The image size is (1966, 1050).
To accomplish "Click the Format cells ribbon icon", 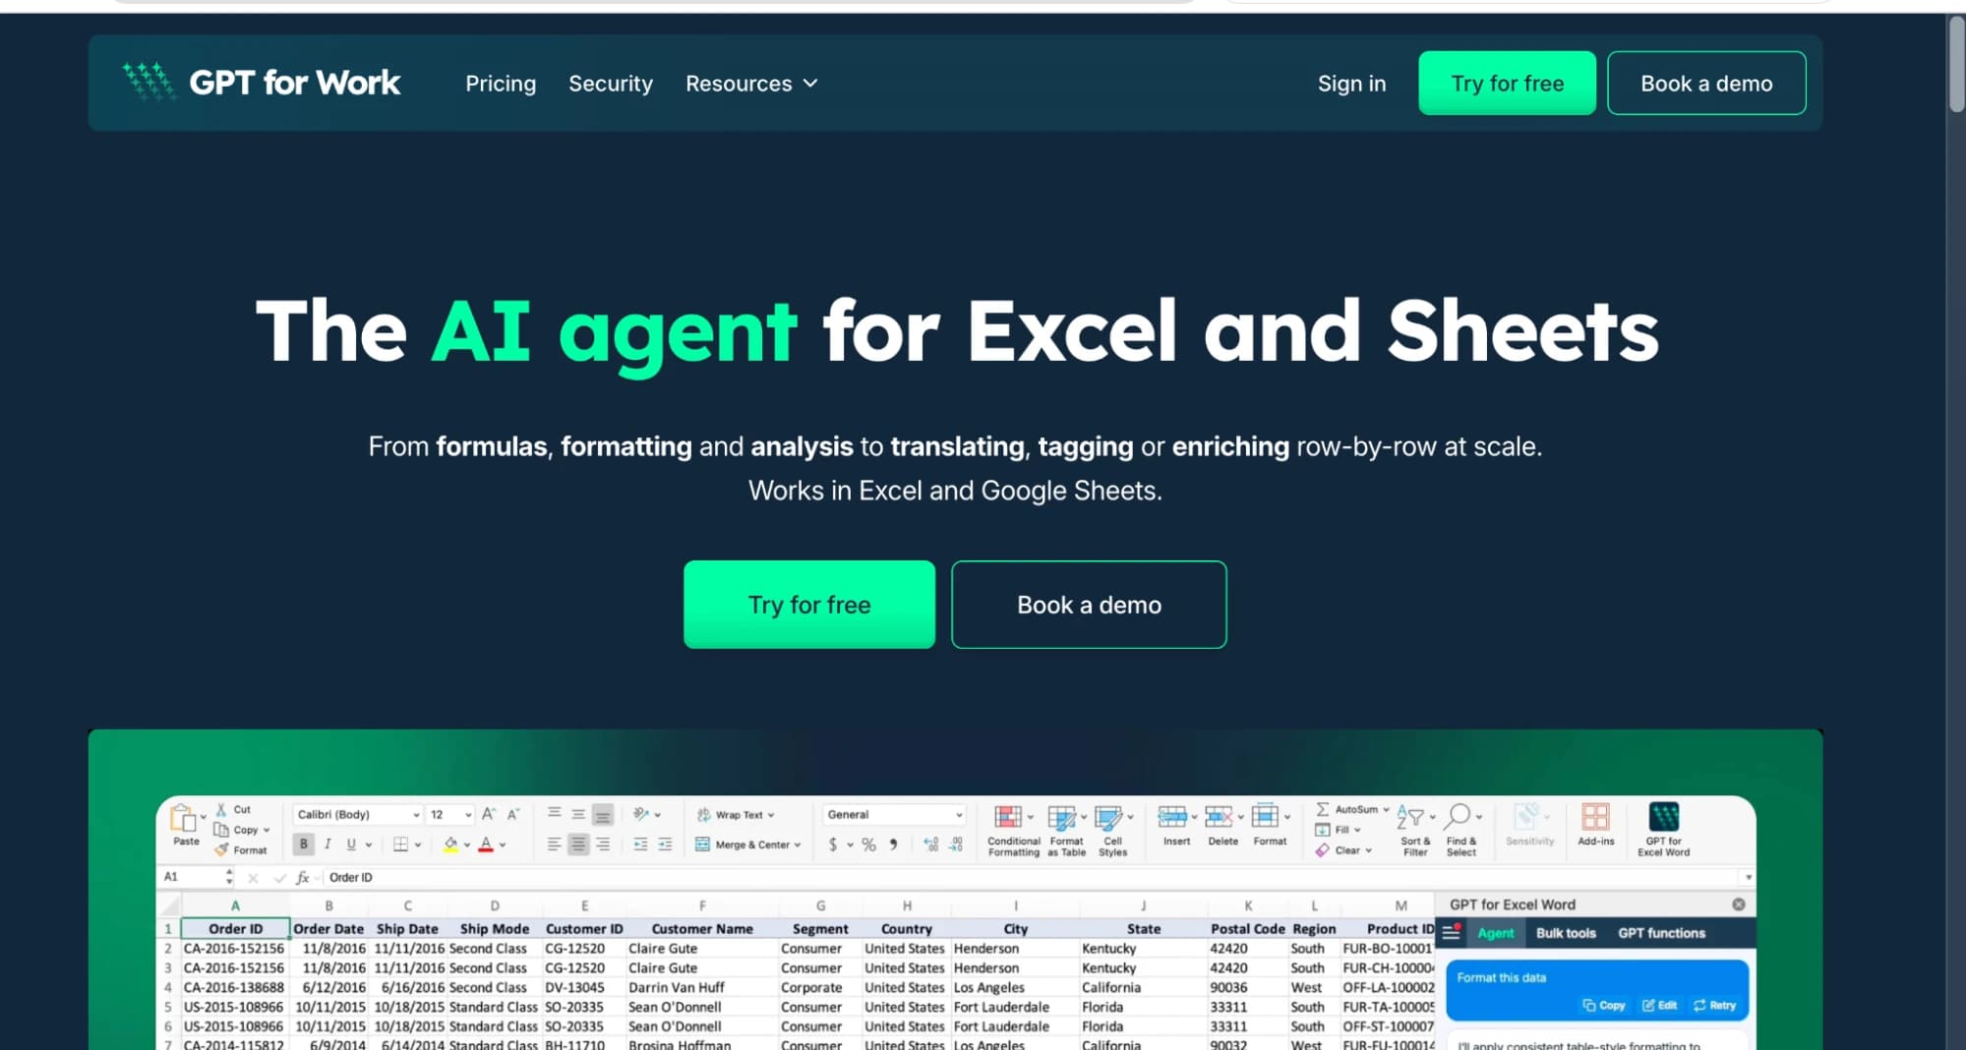I will pyautogui.click(x=1265, y=816).
